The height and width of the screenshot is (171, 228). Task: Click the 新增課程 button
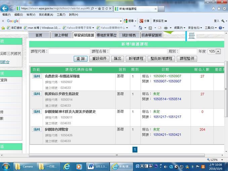point(136,59)
